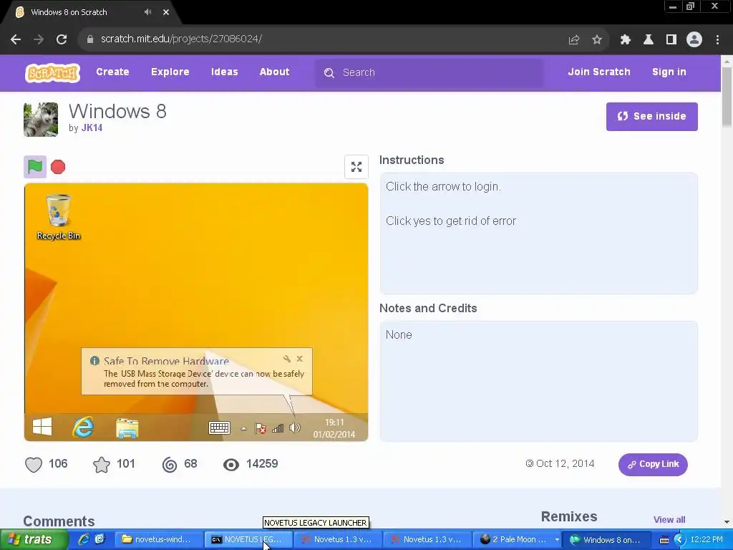Click the Action Center flag icon in project
The height and width of the screenshot is (550, 733).
click(261, 428)
